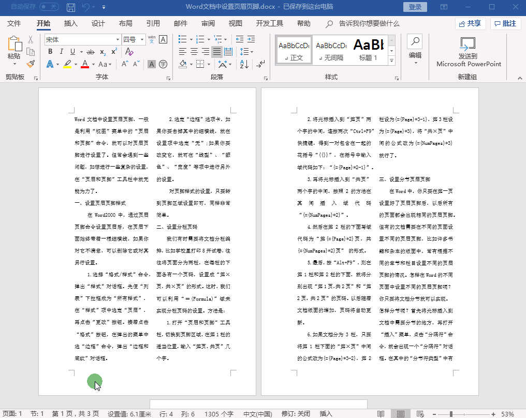Toggle the AutoSave switch

pos(49,7)
